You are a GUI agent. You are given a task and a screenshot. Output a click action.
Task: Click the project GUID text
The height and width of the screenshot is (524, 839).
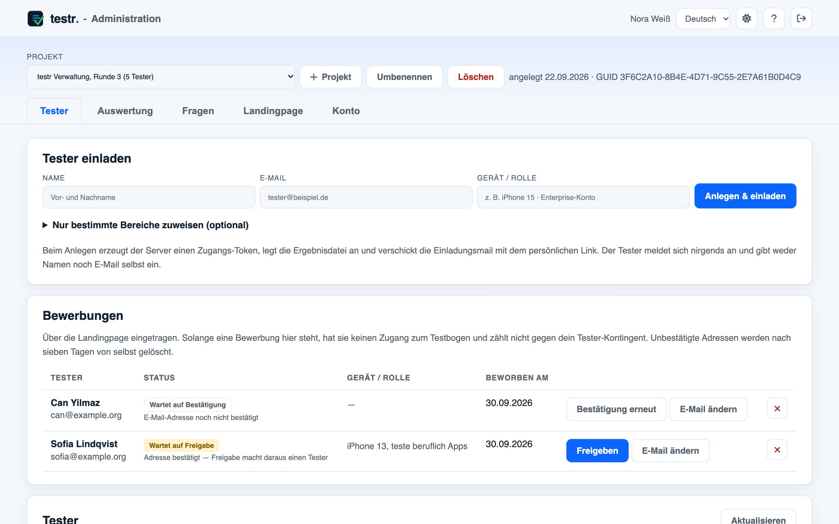pyautogui.click(x=698, y=77)
